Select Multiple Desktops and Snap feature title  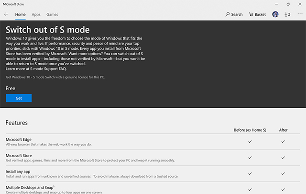click(30, 188)
